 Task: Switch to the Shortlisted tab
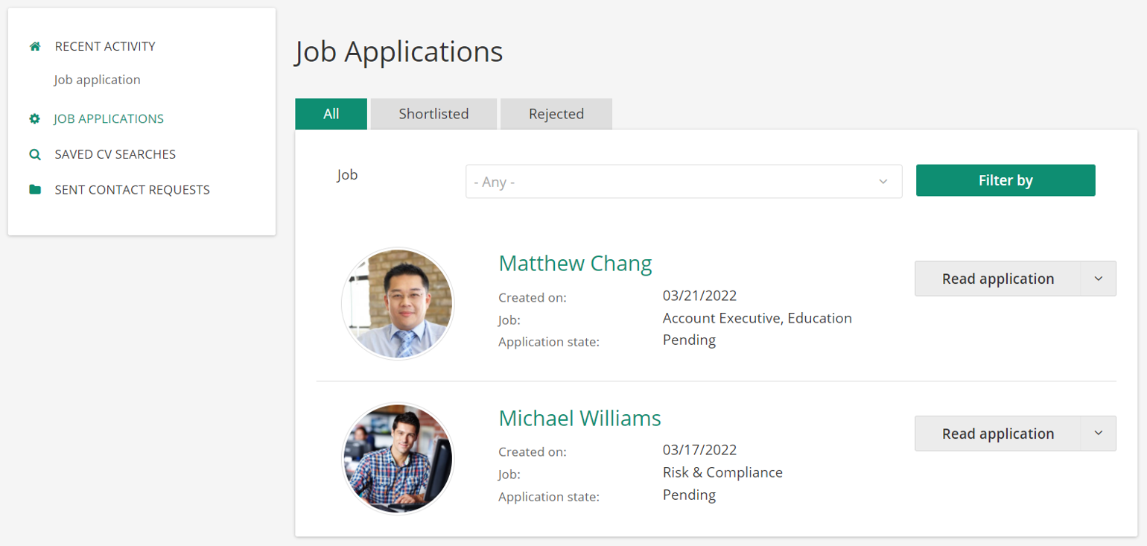pos(433,113)
